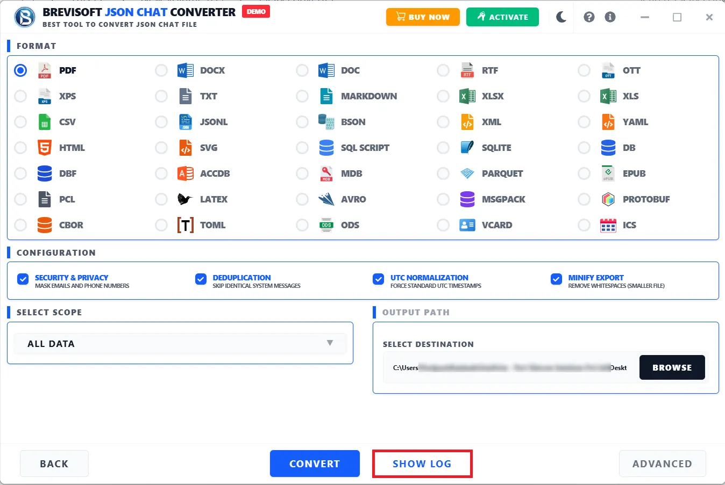This screenshot has height=485, width=725.
Task: Select the ODS format radio button
Action: pos(302,225)
